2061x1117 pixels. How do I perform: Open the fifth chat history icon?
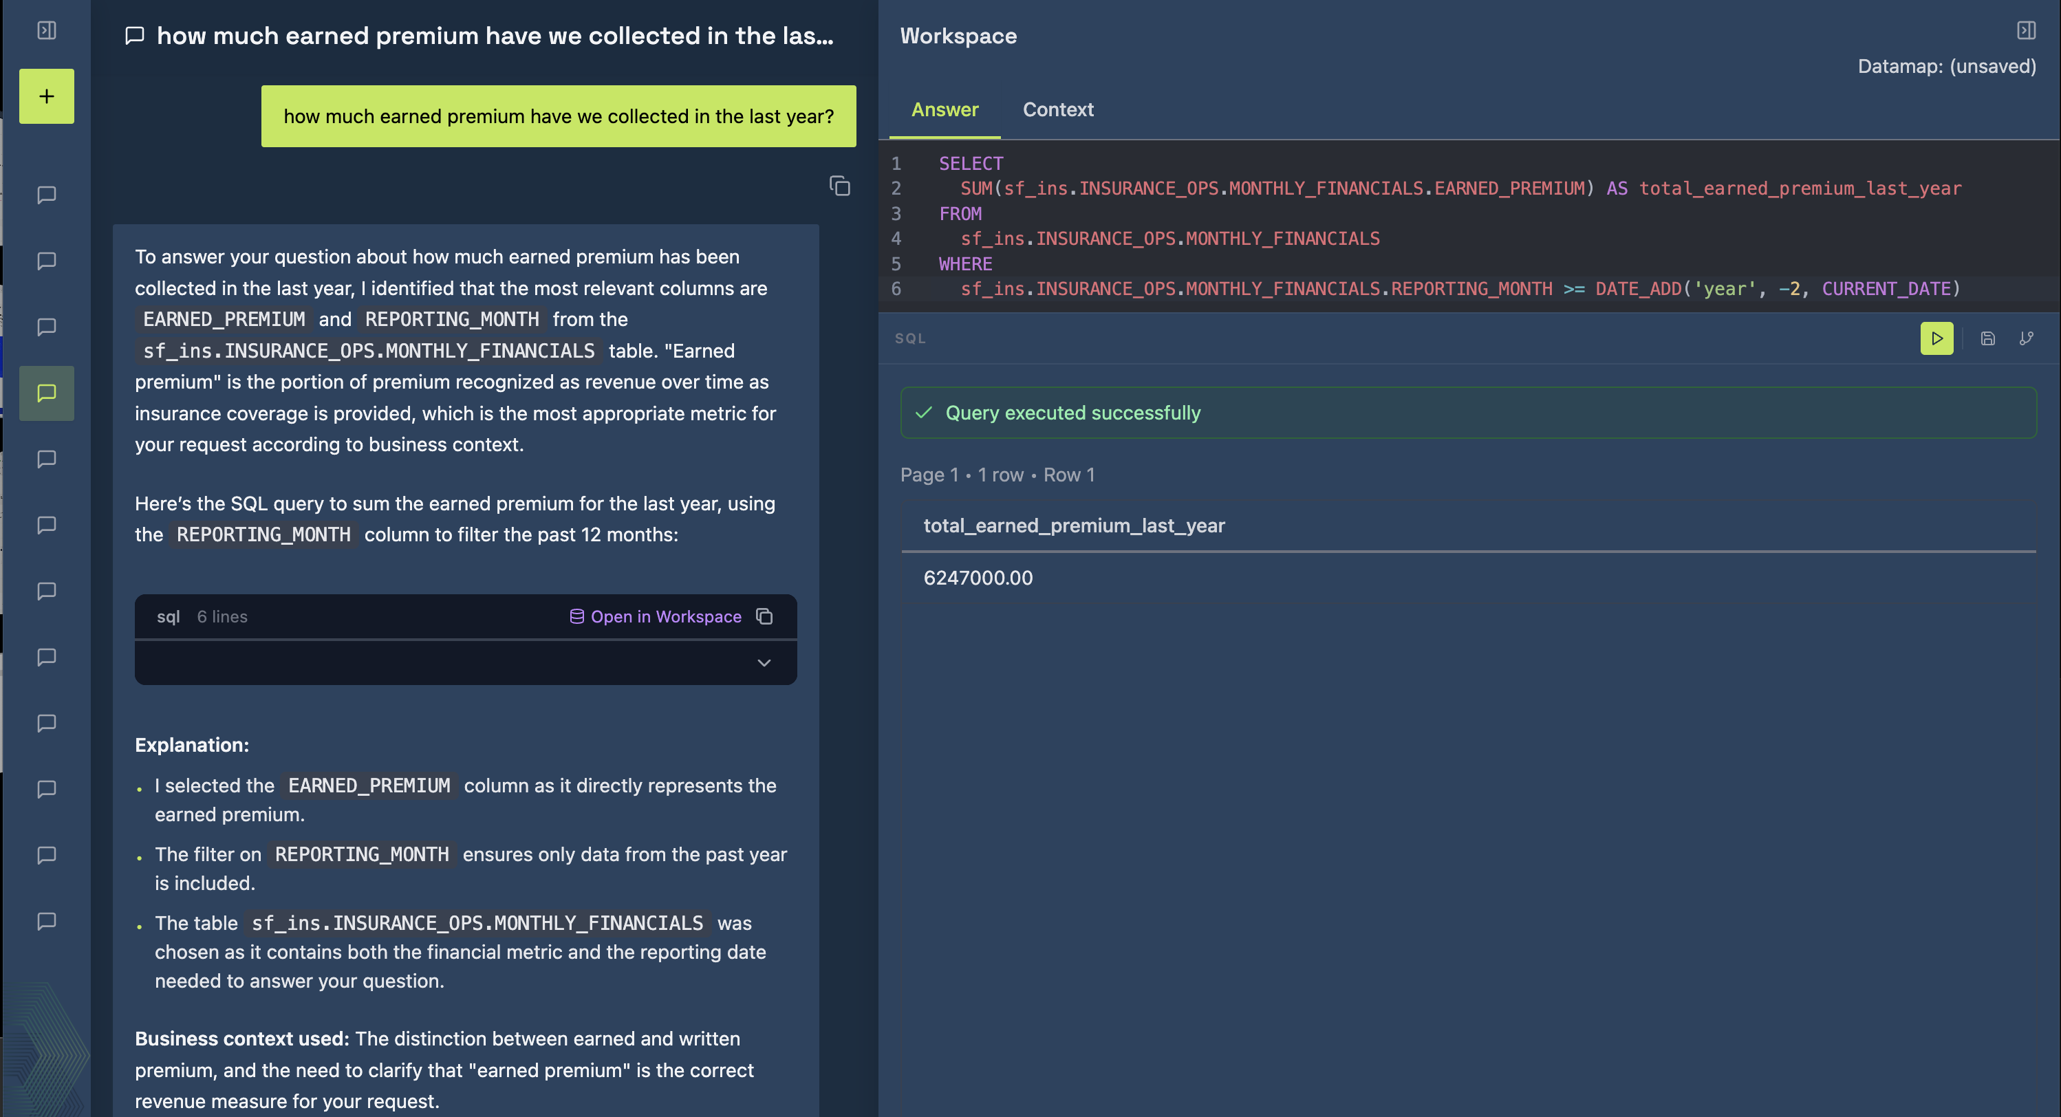46,459
